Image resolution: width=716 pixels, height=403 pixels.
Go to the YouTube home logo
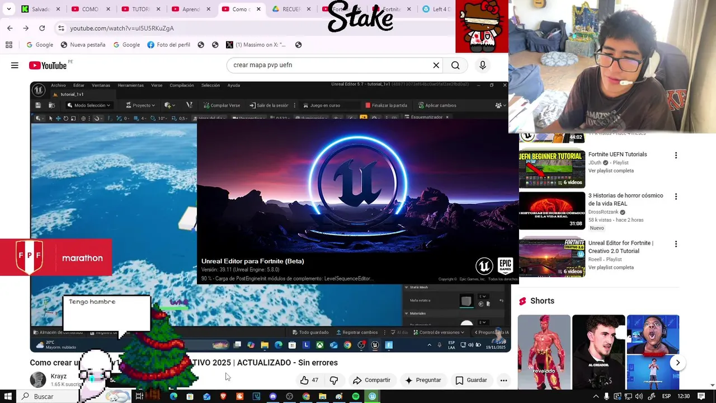coord(48,65)
